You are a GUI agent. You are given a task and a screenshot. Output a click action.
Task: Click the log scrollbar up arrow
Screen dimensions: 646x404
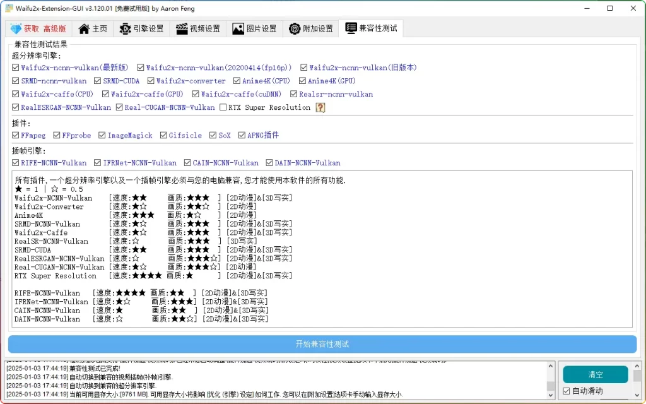[x=551, y=366]
